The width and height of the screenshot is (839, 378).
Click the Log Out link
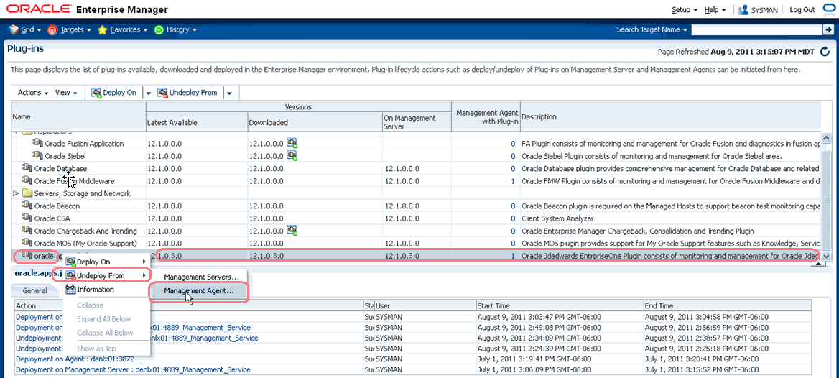802,10
